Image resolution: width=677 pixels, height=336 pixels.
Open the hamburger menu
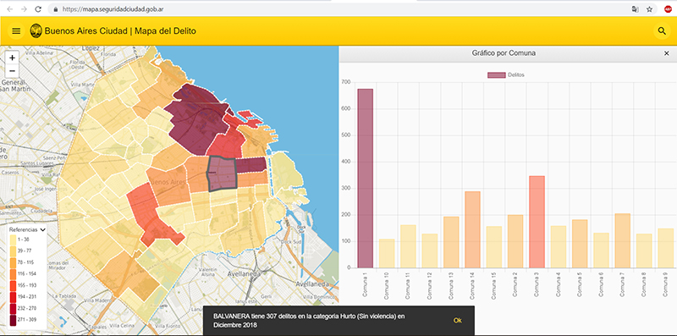point(16,30)
